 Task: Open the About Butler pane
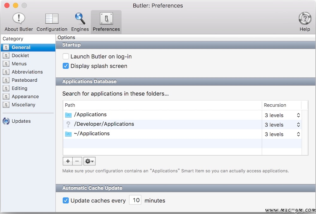pyautogui.click(x=19, y=22)
